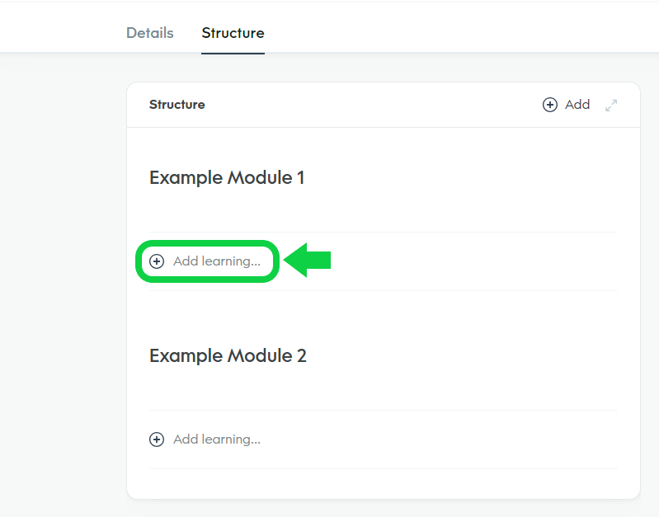Image resolution: width=659 pixels, height=517 pixels.
Task: Click plus icon under Example Module 1
Action: click(x=157, y=261)
